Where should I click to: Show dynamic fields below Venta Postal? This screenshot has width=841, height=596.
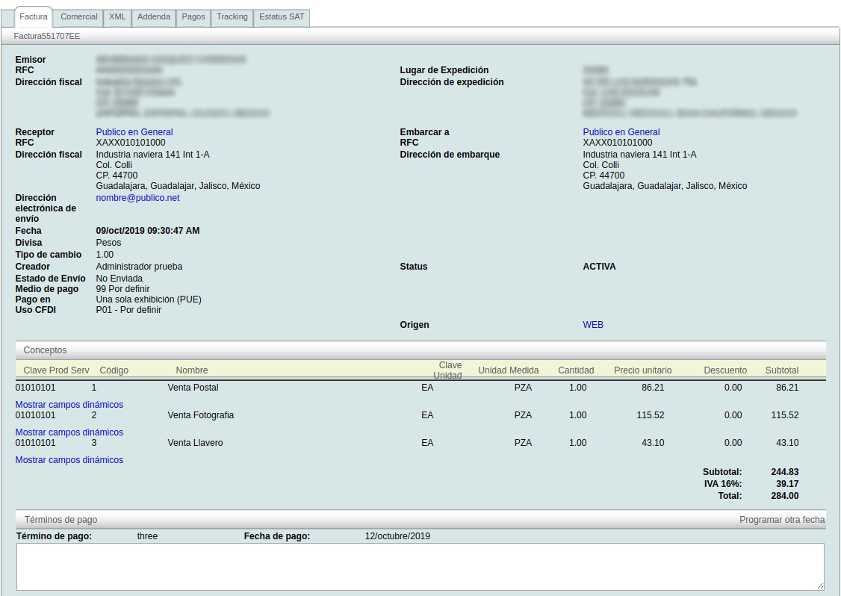coord(69,405)
